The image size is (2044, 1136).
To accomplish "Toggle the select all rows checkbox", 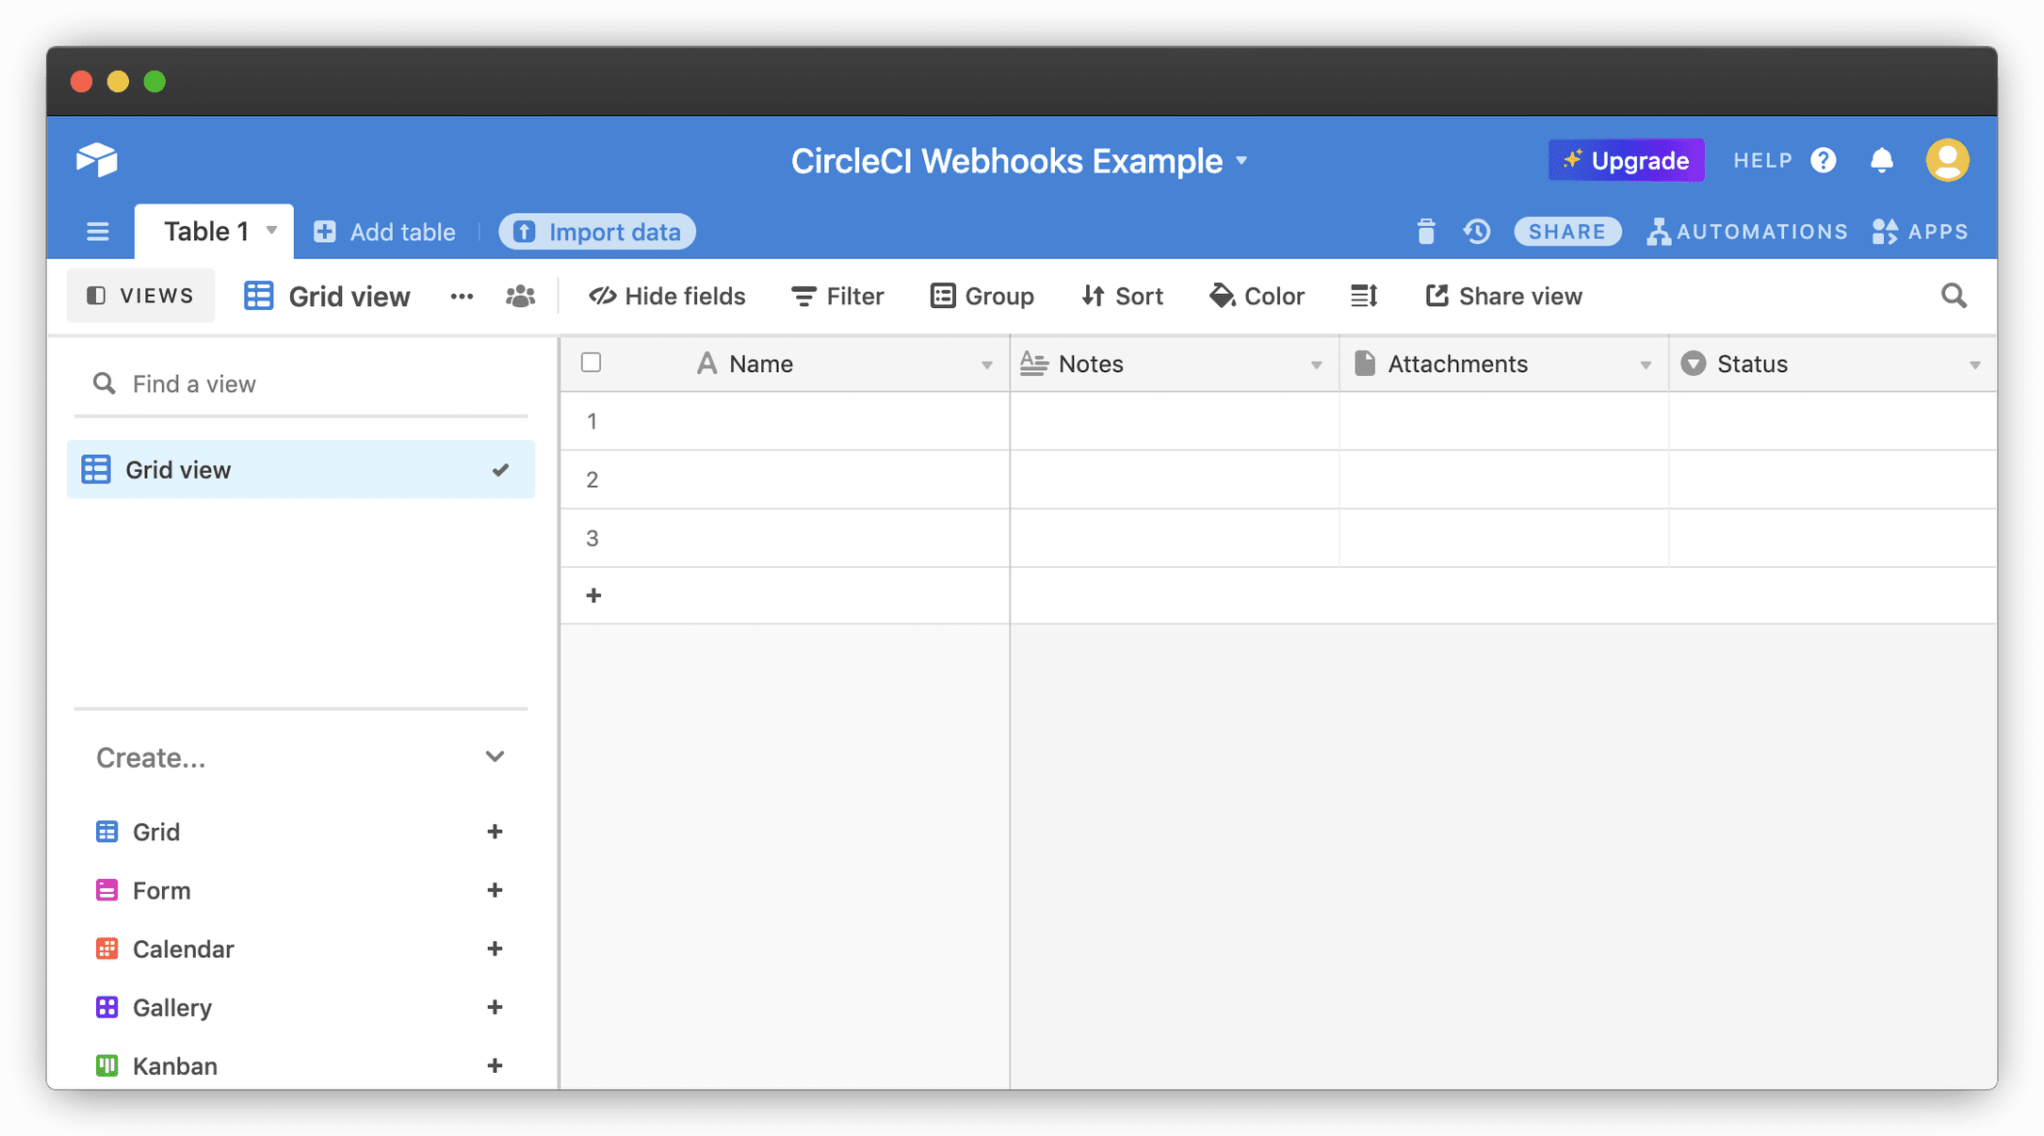I will tap(592, 363).
